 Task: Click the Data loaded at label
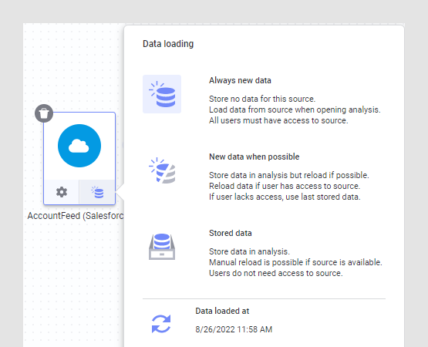(222, 311)
